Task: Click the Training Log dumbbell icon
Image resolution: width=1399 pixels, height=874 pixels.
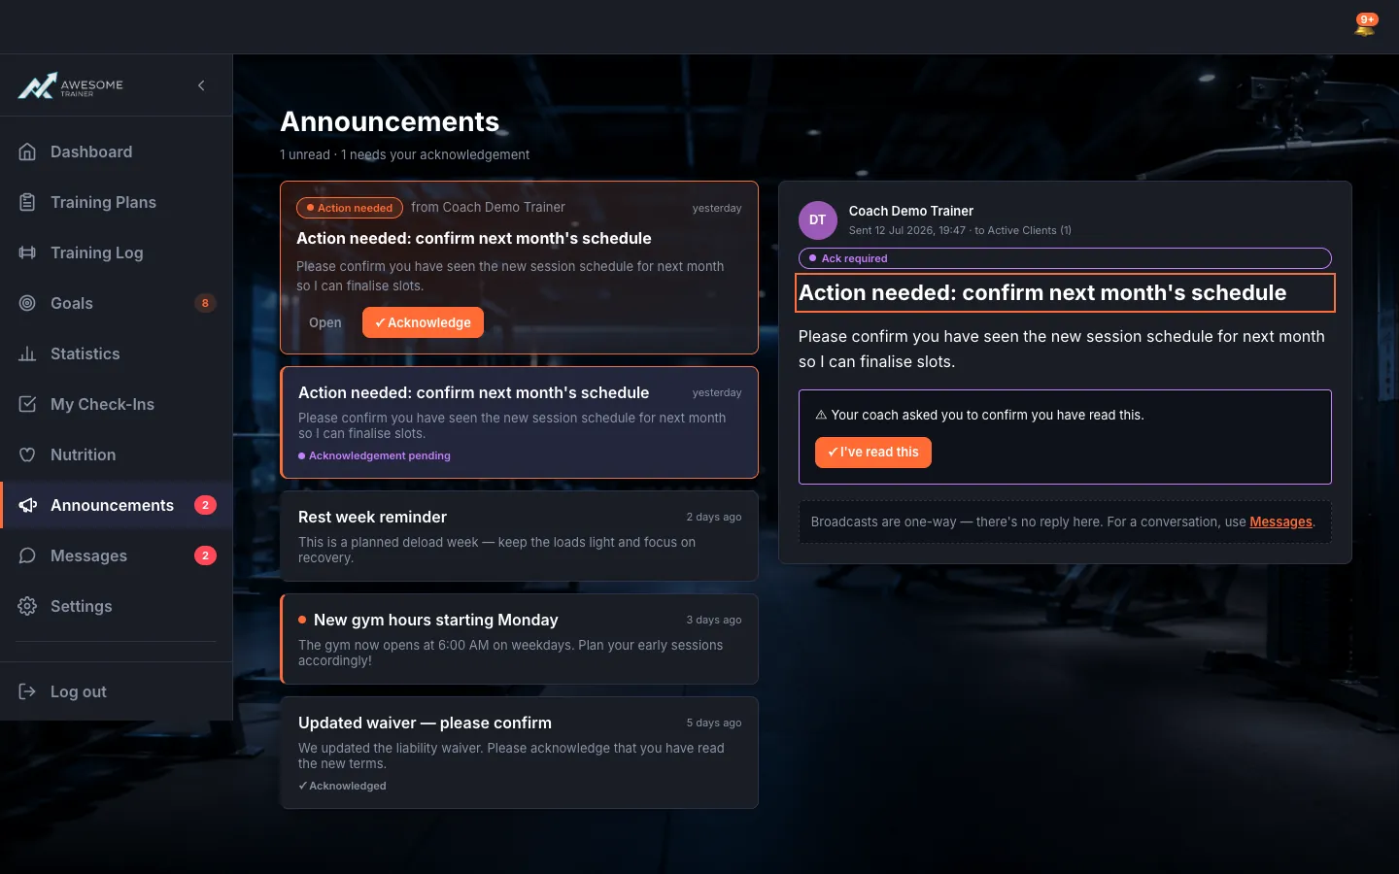Action: pos(27,252)
